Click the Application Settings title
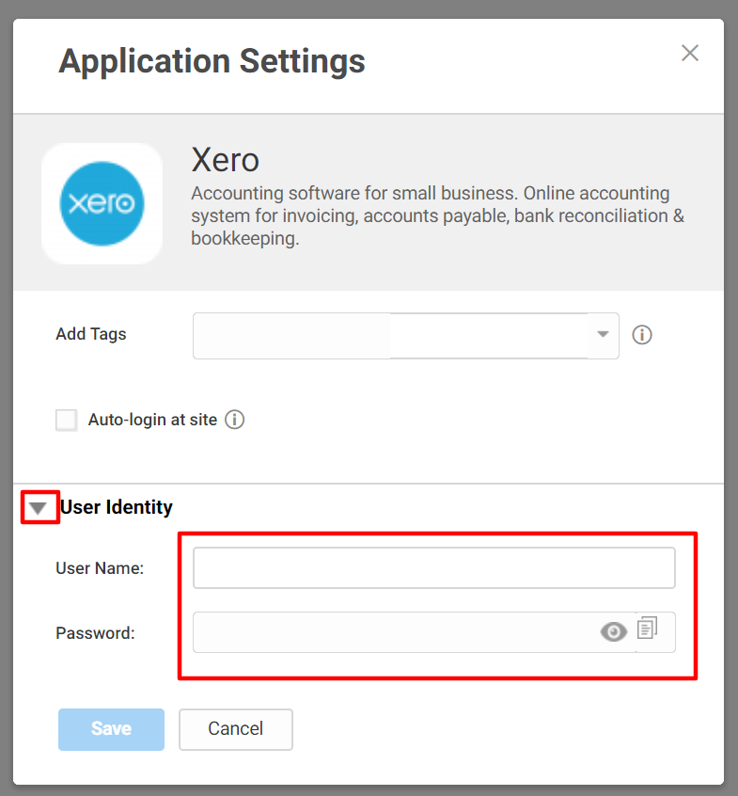 pos(212,62)
